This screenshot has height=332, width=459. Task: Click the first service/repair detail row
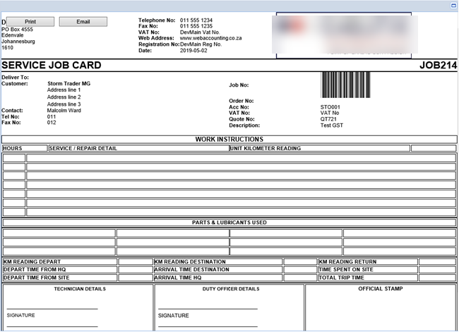click(x=240, y=158)
